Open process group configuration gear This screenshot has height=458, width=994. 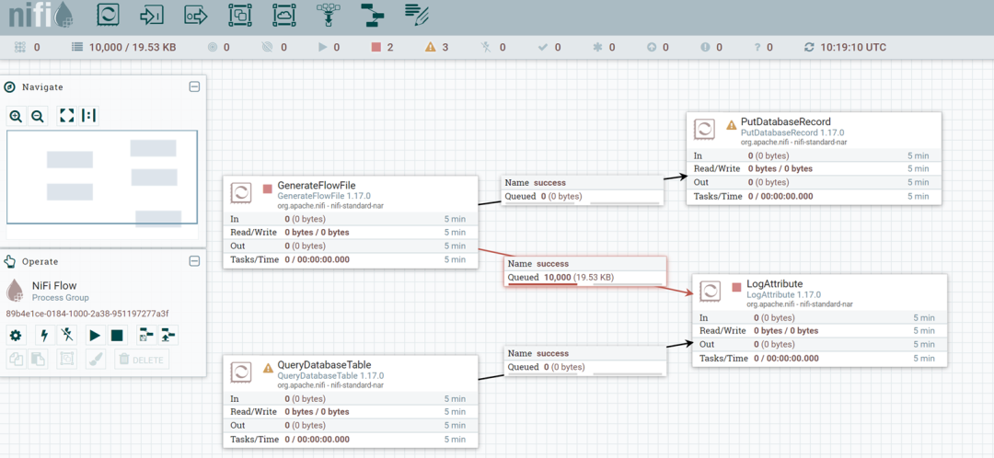16,335
